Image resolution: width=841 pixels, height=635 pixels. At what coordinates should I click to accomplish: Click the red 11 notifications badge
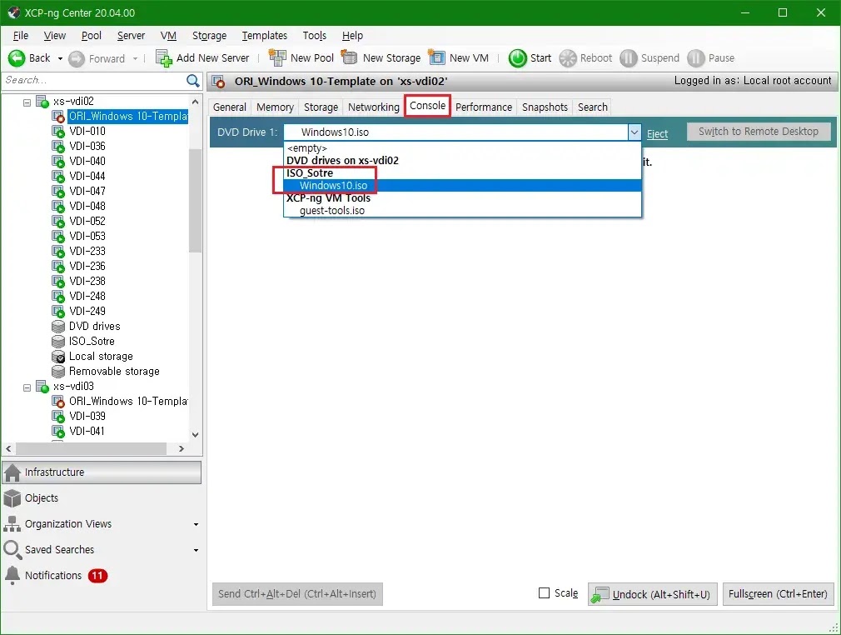[97, 576]
